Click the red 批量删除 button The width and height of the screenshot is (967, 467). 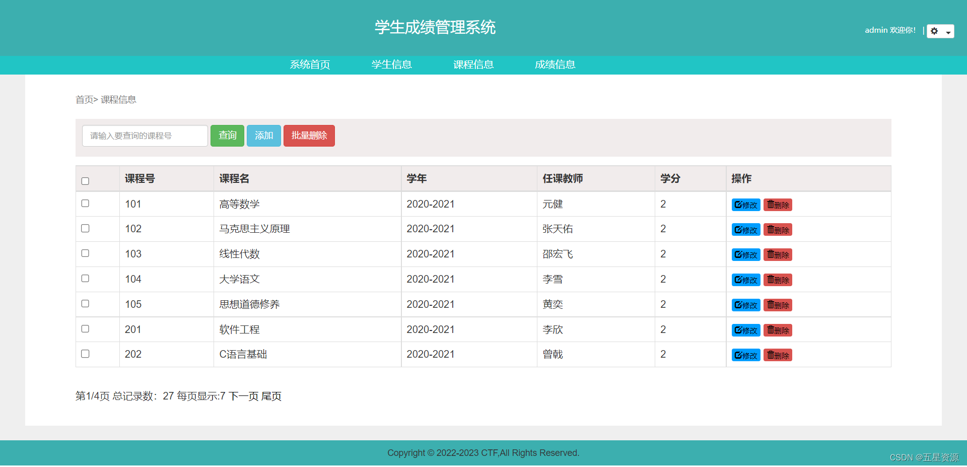309,136
